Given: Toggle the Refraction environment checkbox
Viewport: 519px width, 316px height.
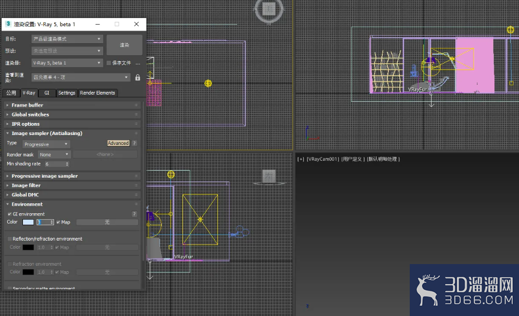Looking at the screenshot, I should (10, 264).
